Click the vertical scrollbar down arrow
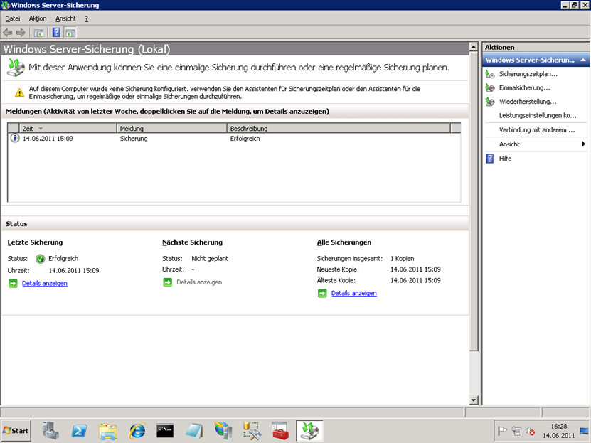Viewport: 591px width, 443px height. point(474,400)
